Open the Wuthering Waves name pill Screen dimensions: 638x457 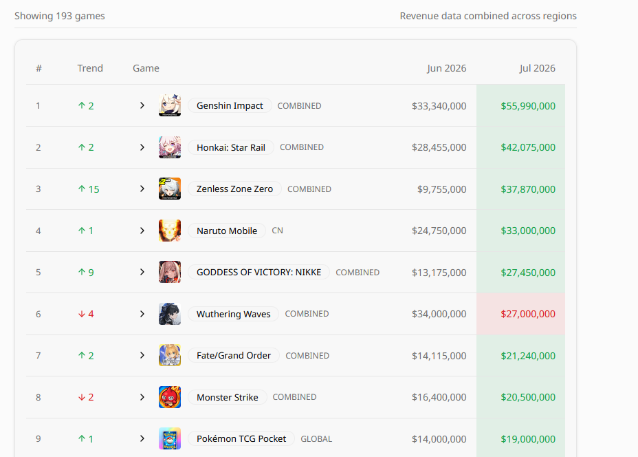(x=233, y=314)
